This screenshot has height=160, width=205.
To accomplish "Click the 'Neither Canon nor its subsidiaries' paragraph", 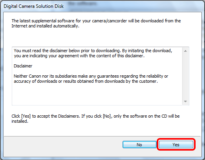I will tap(91, 79).
